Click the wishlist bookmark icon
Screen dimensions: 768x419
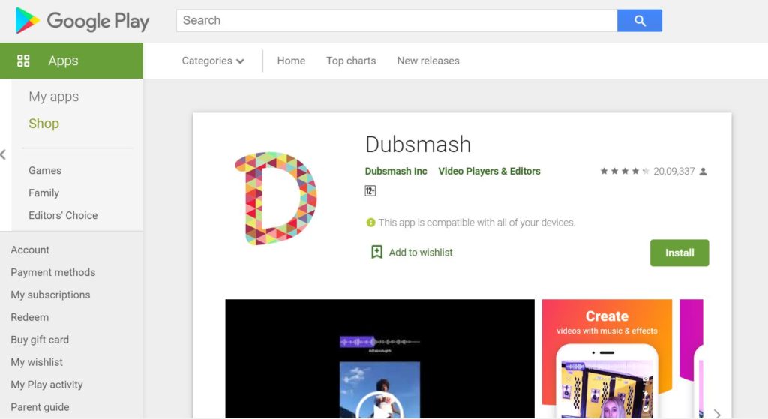(x=376, y=252)
